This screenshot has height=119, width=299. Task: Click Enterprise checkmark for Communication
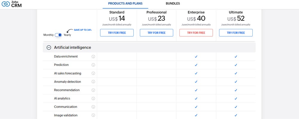[x=196, y=107]
